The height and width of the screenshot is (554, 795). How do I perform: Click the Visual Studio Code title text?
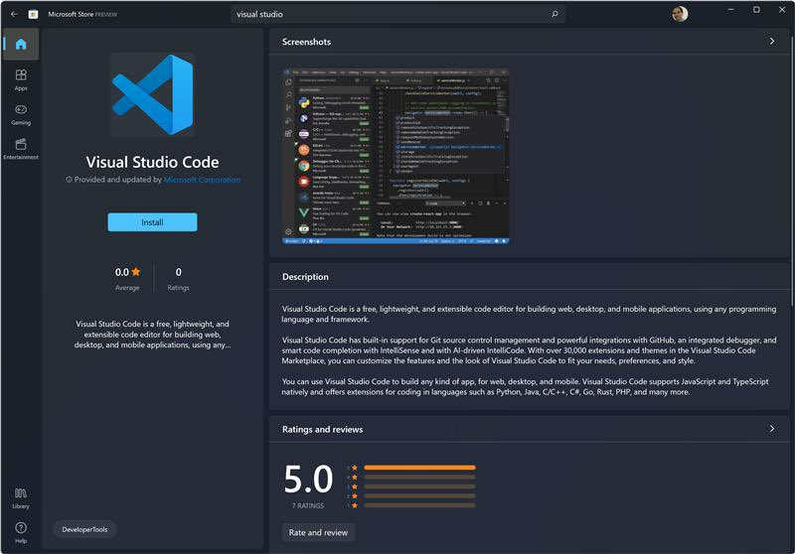tap(153, 162)
